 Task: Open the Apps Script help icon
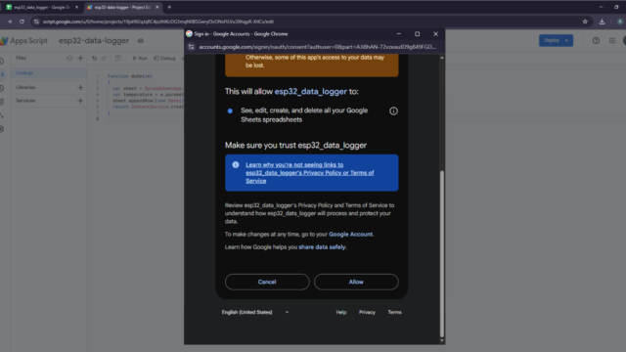pyautogui.click(x=596, y=40)
